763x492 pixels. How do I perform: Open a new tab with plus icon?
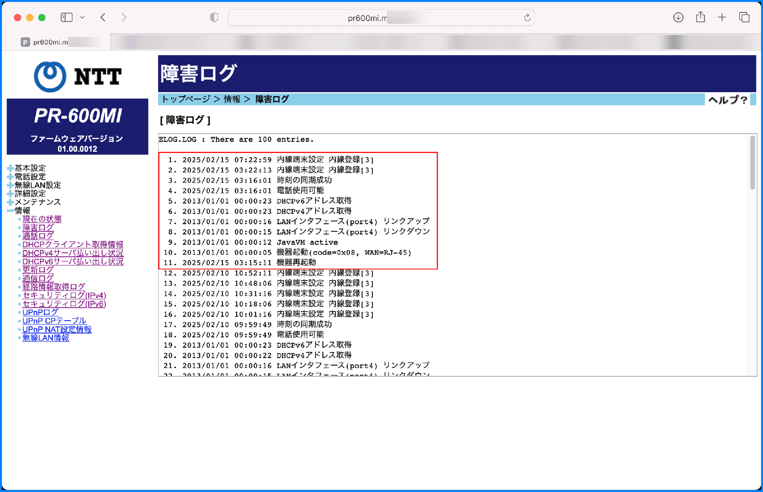coord(722,17)
